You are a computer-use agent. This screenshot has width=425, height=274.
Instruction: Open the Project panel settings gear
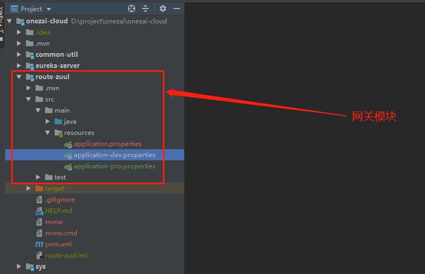pyautogui.click(x=163, y=8)
